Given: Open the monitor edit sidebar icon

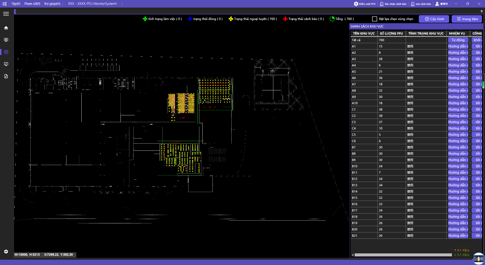Looking at the screenshot, I should (6, 64).
